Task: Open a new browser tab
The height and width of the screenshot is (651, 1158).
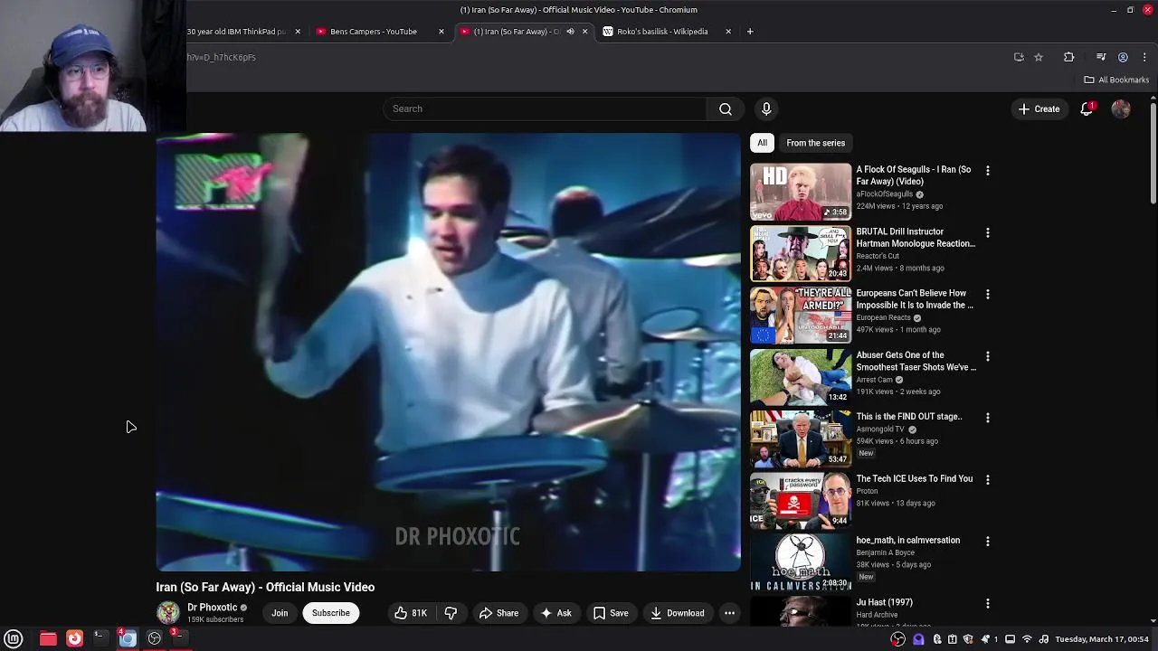Action: tap(749, 32)
